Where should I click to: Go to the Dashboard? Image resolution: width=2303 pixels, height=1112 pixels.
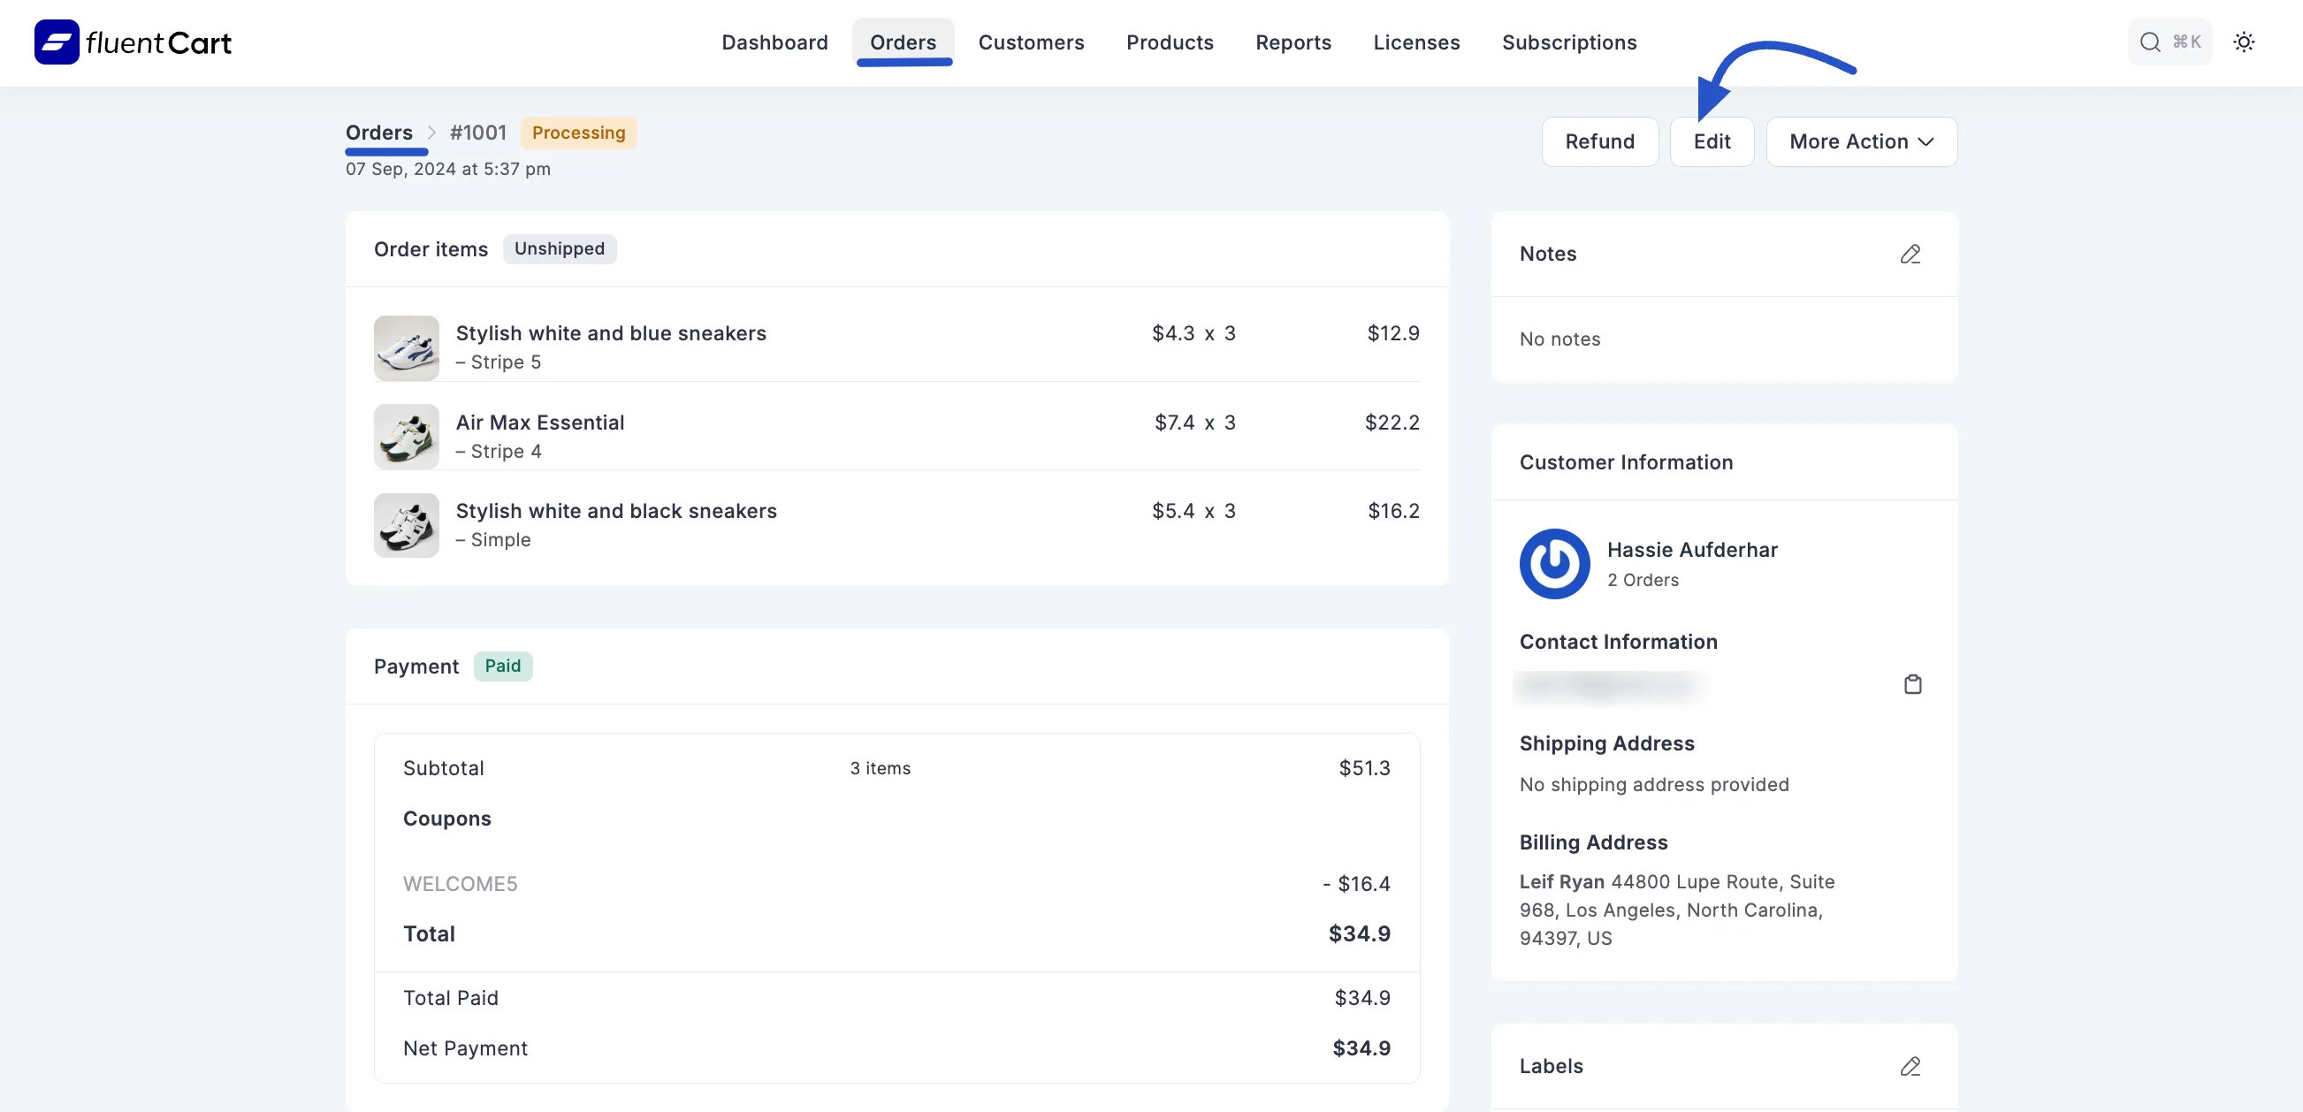[x=774, y=42]
